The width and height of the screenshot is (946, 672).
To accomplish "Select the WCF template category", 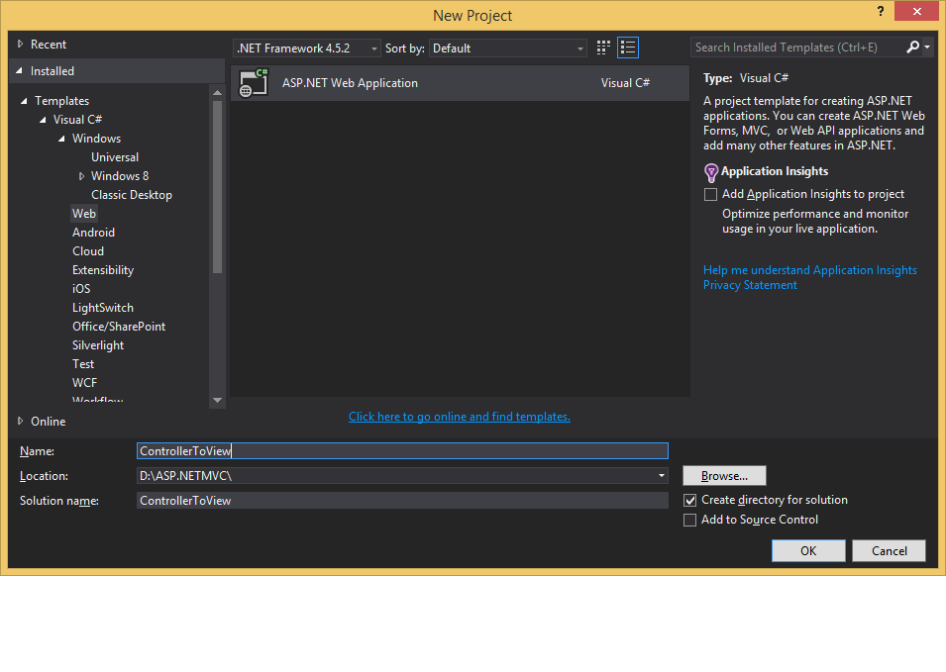I will (84, 383).
